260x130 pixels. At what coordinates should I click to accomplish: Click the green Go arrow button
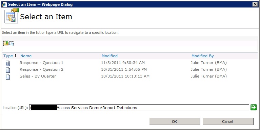tap(253, 107)
